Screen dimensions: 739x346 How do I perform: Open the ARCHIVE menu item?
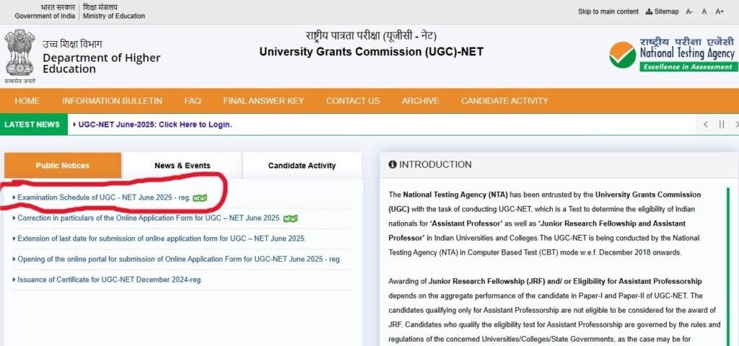[x=421, y=101]
